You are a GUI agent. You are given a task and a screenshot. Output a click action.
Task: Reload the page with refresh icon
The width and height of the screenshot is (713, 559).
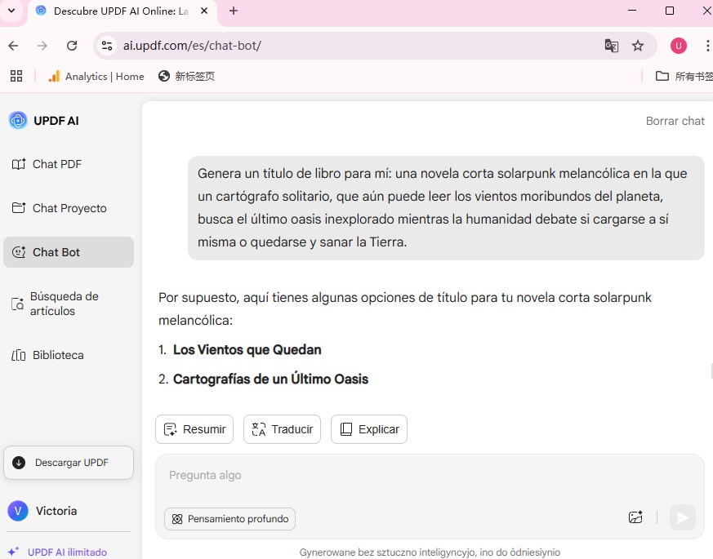[x=72, y=46]
